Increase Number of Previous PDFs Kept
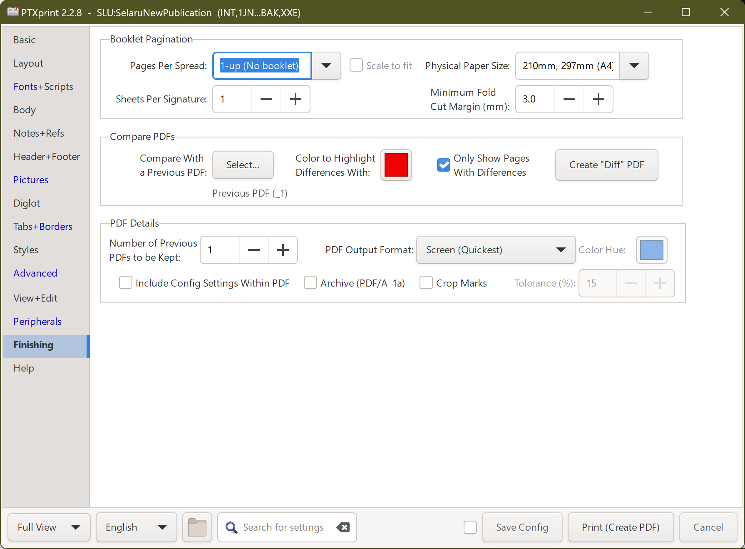Viewport: 745px width, 549px height. coord(283,250)
